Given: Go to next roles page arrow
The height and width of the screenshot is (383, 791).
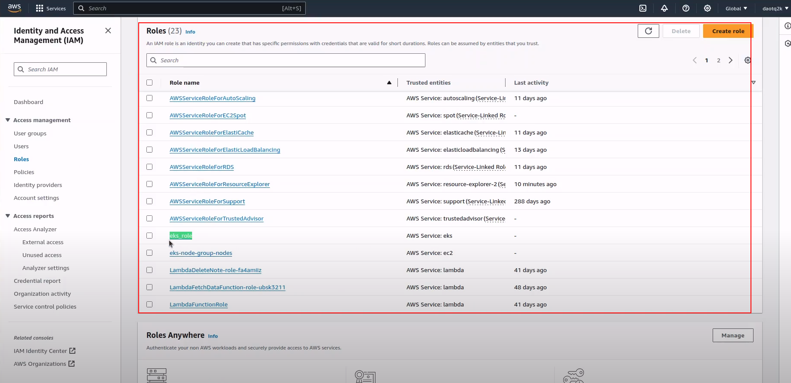Looking at the screenshot, I should [x=730, y=60].
